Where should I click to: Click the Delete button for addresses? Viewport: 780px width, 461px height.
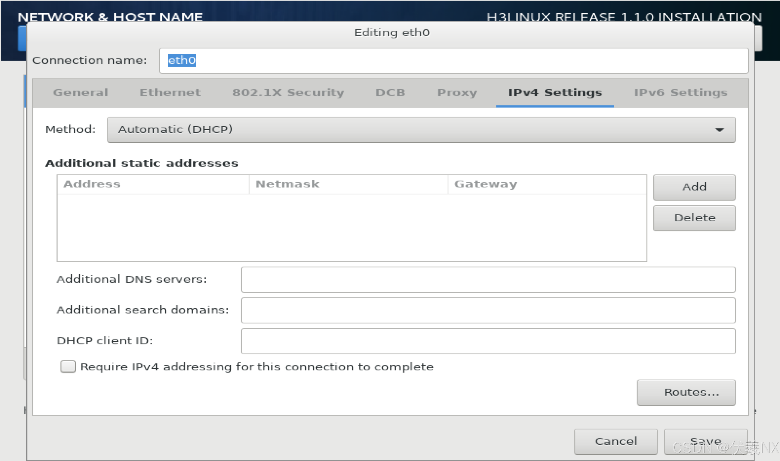(x=694, y=218)
